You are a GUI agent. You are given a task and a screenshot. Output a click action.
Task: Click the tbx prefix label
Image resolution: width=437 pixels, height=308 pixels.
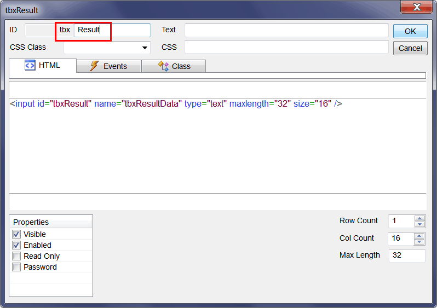(65, 30)
